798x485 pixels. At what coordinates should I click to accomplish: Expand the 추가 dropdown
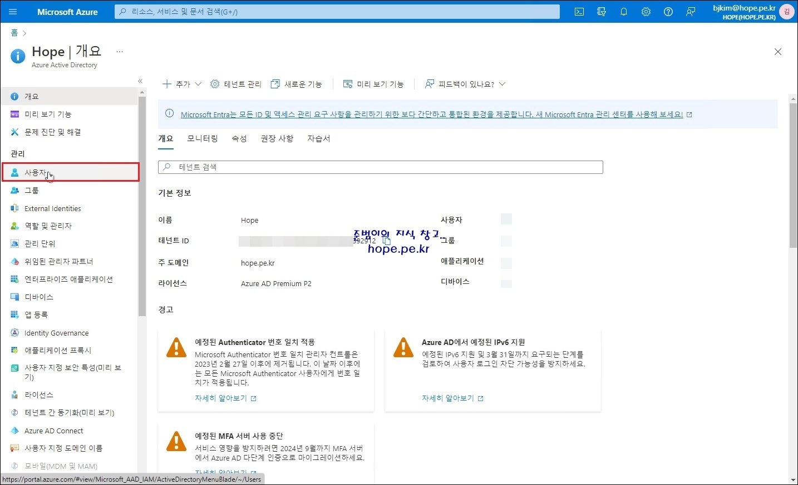(x=181, y=84)
